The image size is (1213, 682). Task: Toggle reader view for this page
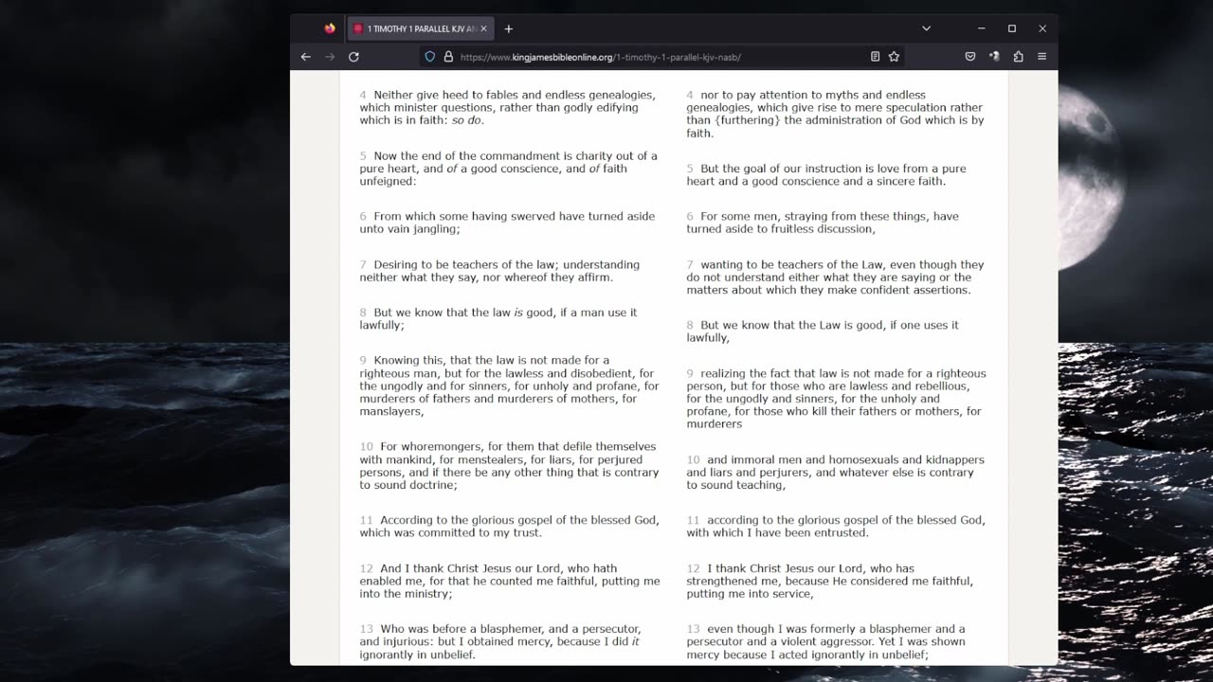(875, 57)
